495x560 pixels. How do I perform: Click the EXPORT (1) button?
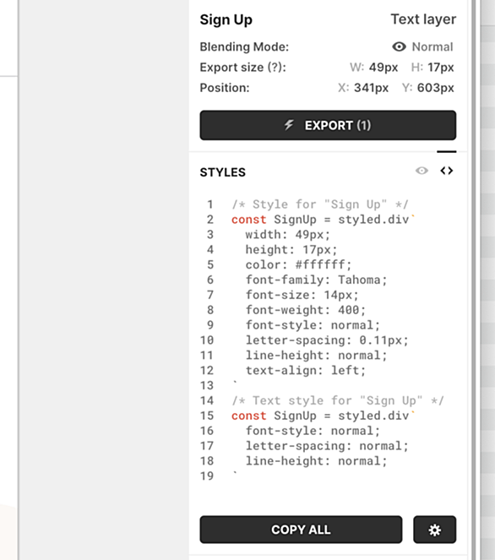[328, 125]
